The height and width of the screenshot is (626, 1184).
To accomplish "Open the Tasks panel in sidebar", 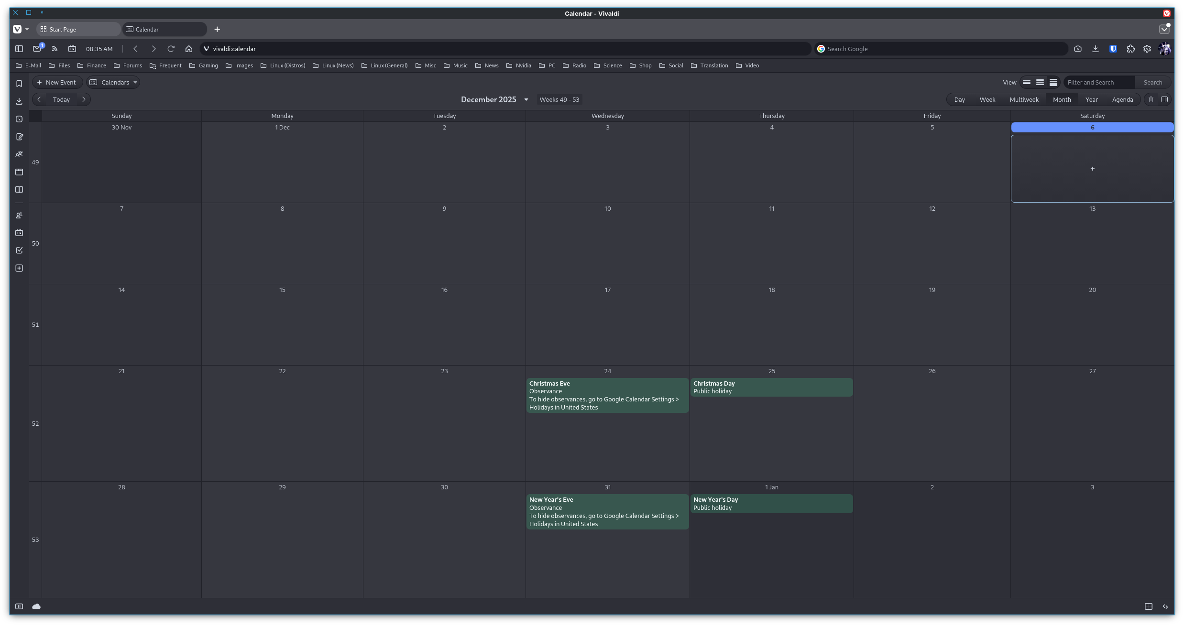I will click(19, 250).
